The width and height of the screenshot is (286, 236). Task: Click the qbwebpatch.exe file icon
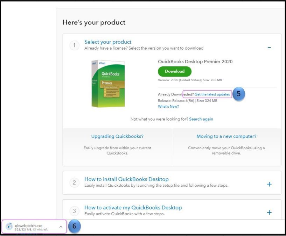[9, 226]
